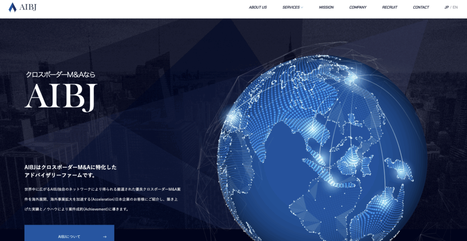Click the AIBJ wordmark in the header

(28, 7)
